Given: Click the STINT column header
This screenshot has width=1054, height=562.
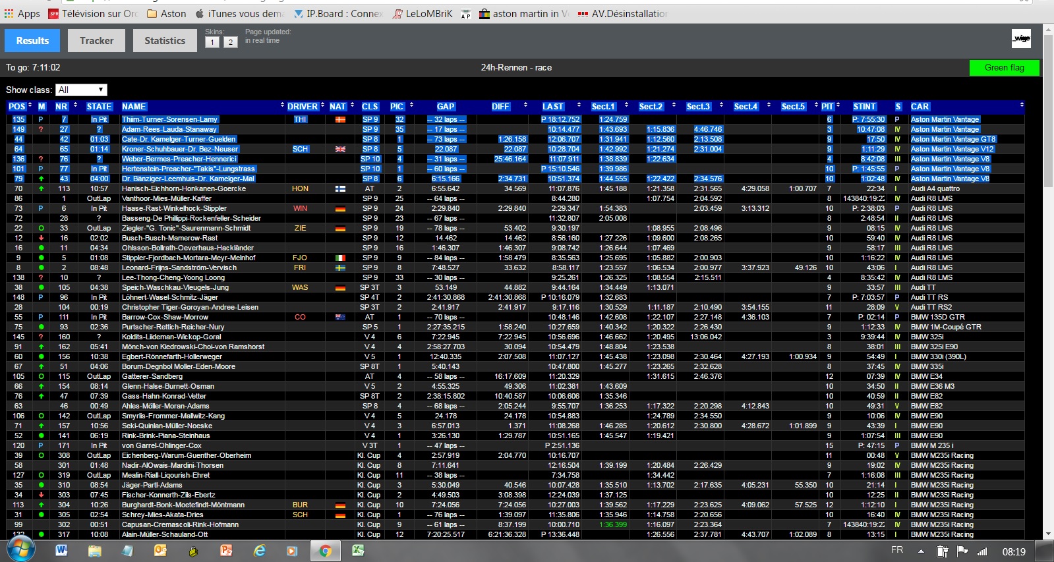Looking at the screenshot, I should pos(864,106).
